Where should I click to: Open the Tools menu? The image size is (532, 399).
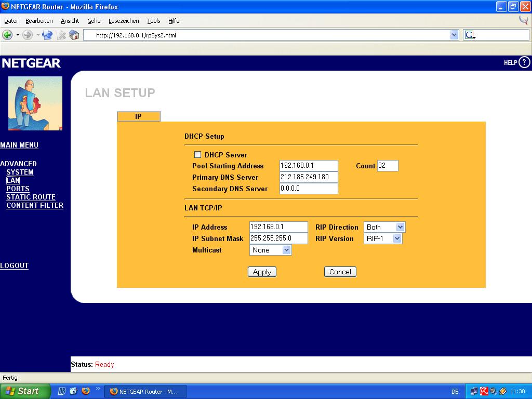(x=154, y=21)
